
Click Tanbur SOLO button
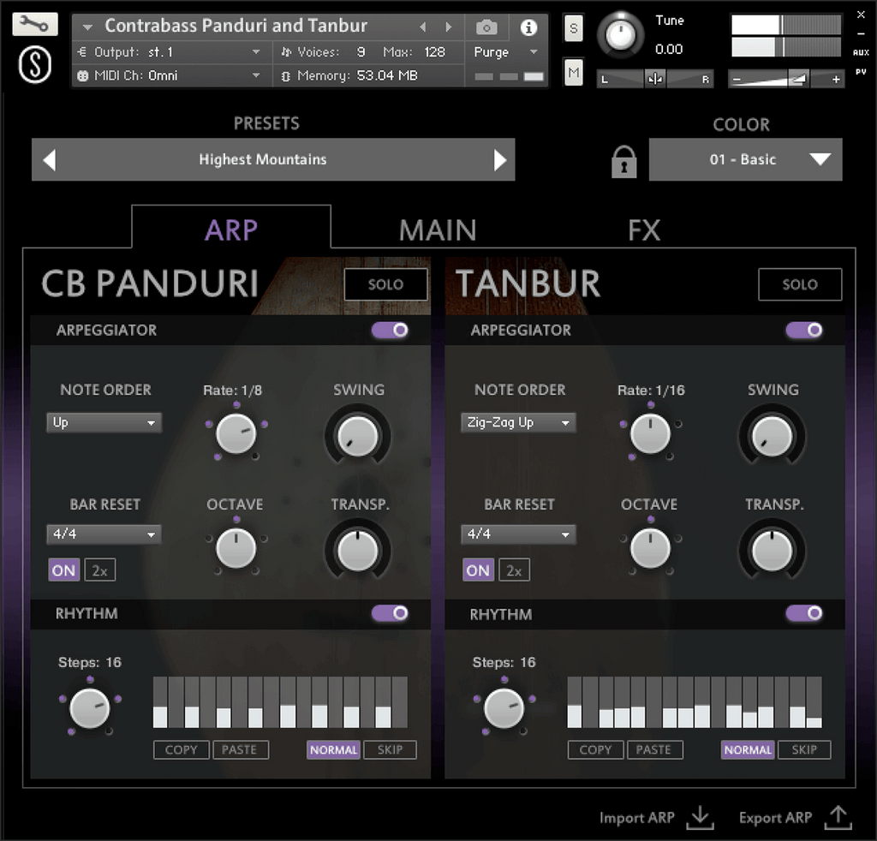tap(800, 284)
